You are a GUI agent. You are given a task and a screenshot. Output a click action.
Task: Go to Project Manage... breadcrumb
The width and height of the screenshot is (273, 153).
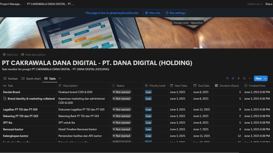click(x=11, y=4)
